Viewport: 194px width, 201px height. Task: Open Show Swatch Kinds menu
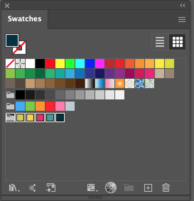[x=92, y=188]
